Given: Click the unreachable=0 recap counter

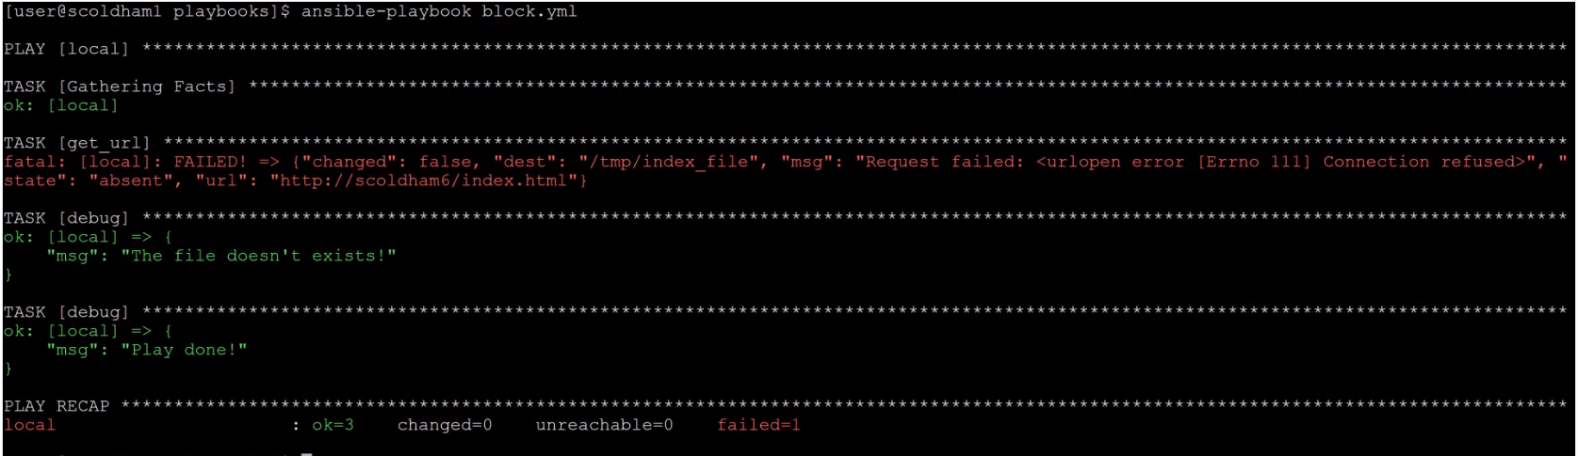Looking at the screenshot, I should pos(604,425).
